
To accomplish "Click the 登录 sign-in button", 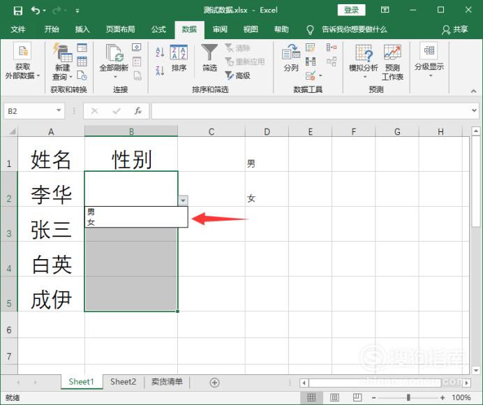I will [x=351, y=10].
